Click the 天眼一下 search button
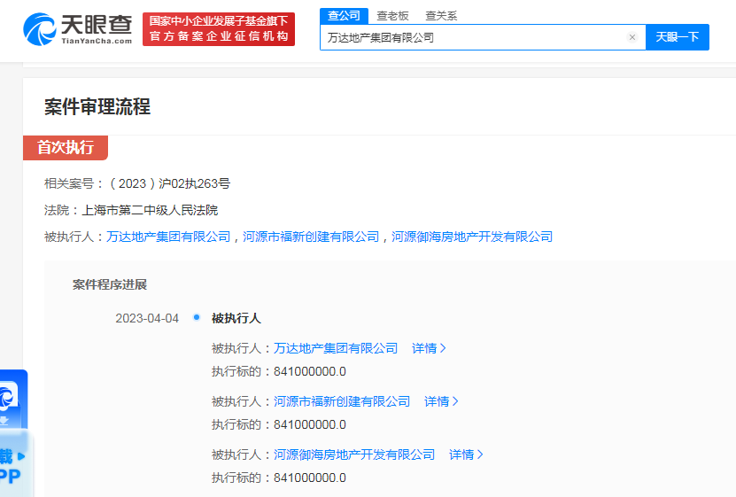The image size is (736, 497). [x=678, y=37]
